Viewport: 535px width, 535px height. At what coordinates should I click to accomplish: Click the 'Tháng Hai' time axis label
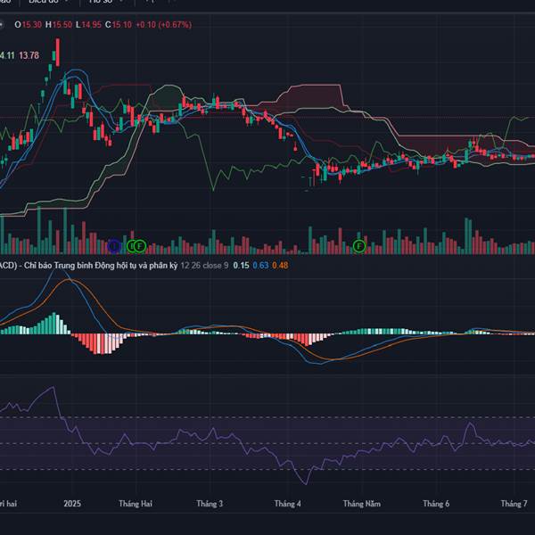(136, 504)
